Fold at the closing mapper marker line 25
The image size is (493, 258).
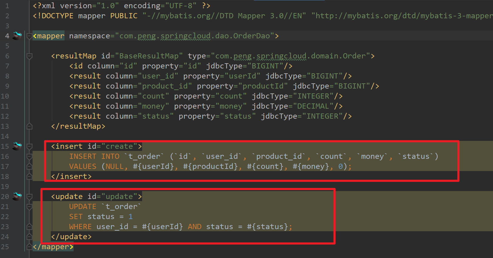pyautogui.click(x=30, y=246)
